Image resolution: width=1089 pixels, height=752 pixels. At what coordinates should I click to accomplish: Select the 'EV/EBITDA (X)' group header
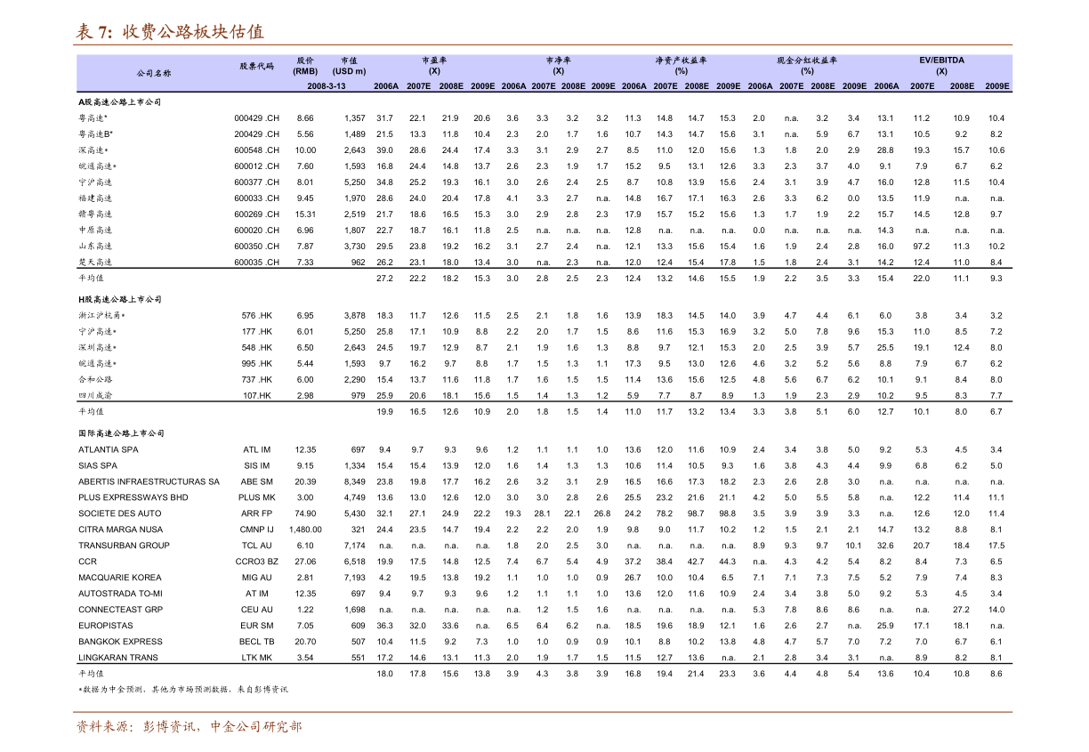coord(941,66)
